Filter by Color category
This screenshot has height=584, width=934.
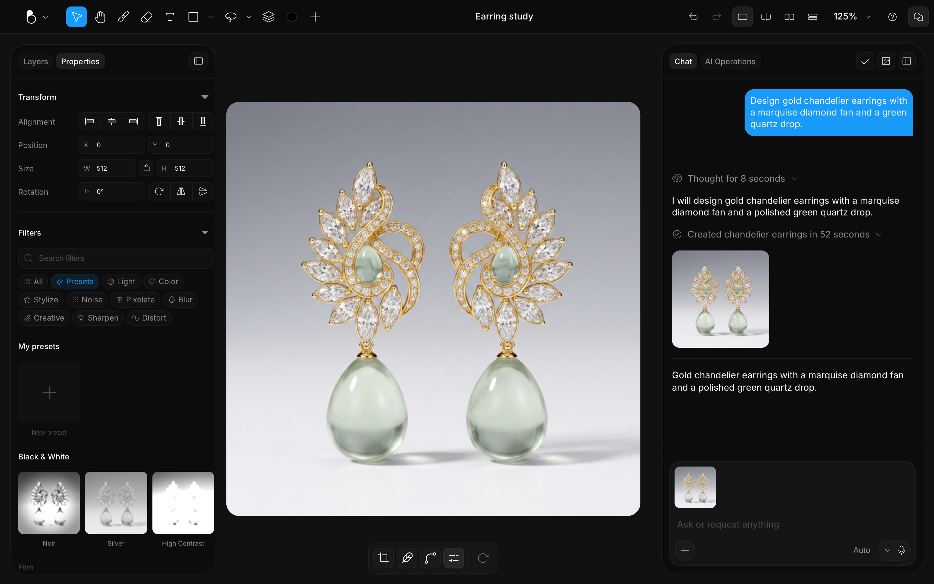(164, 282)
